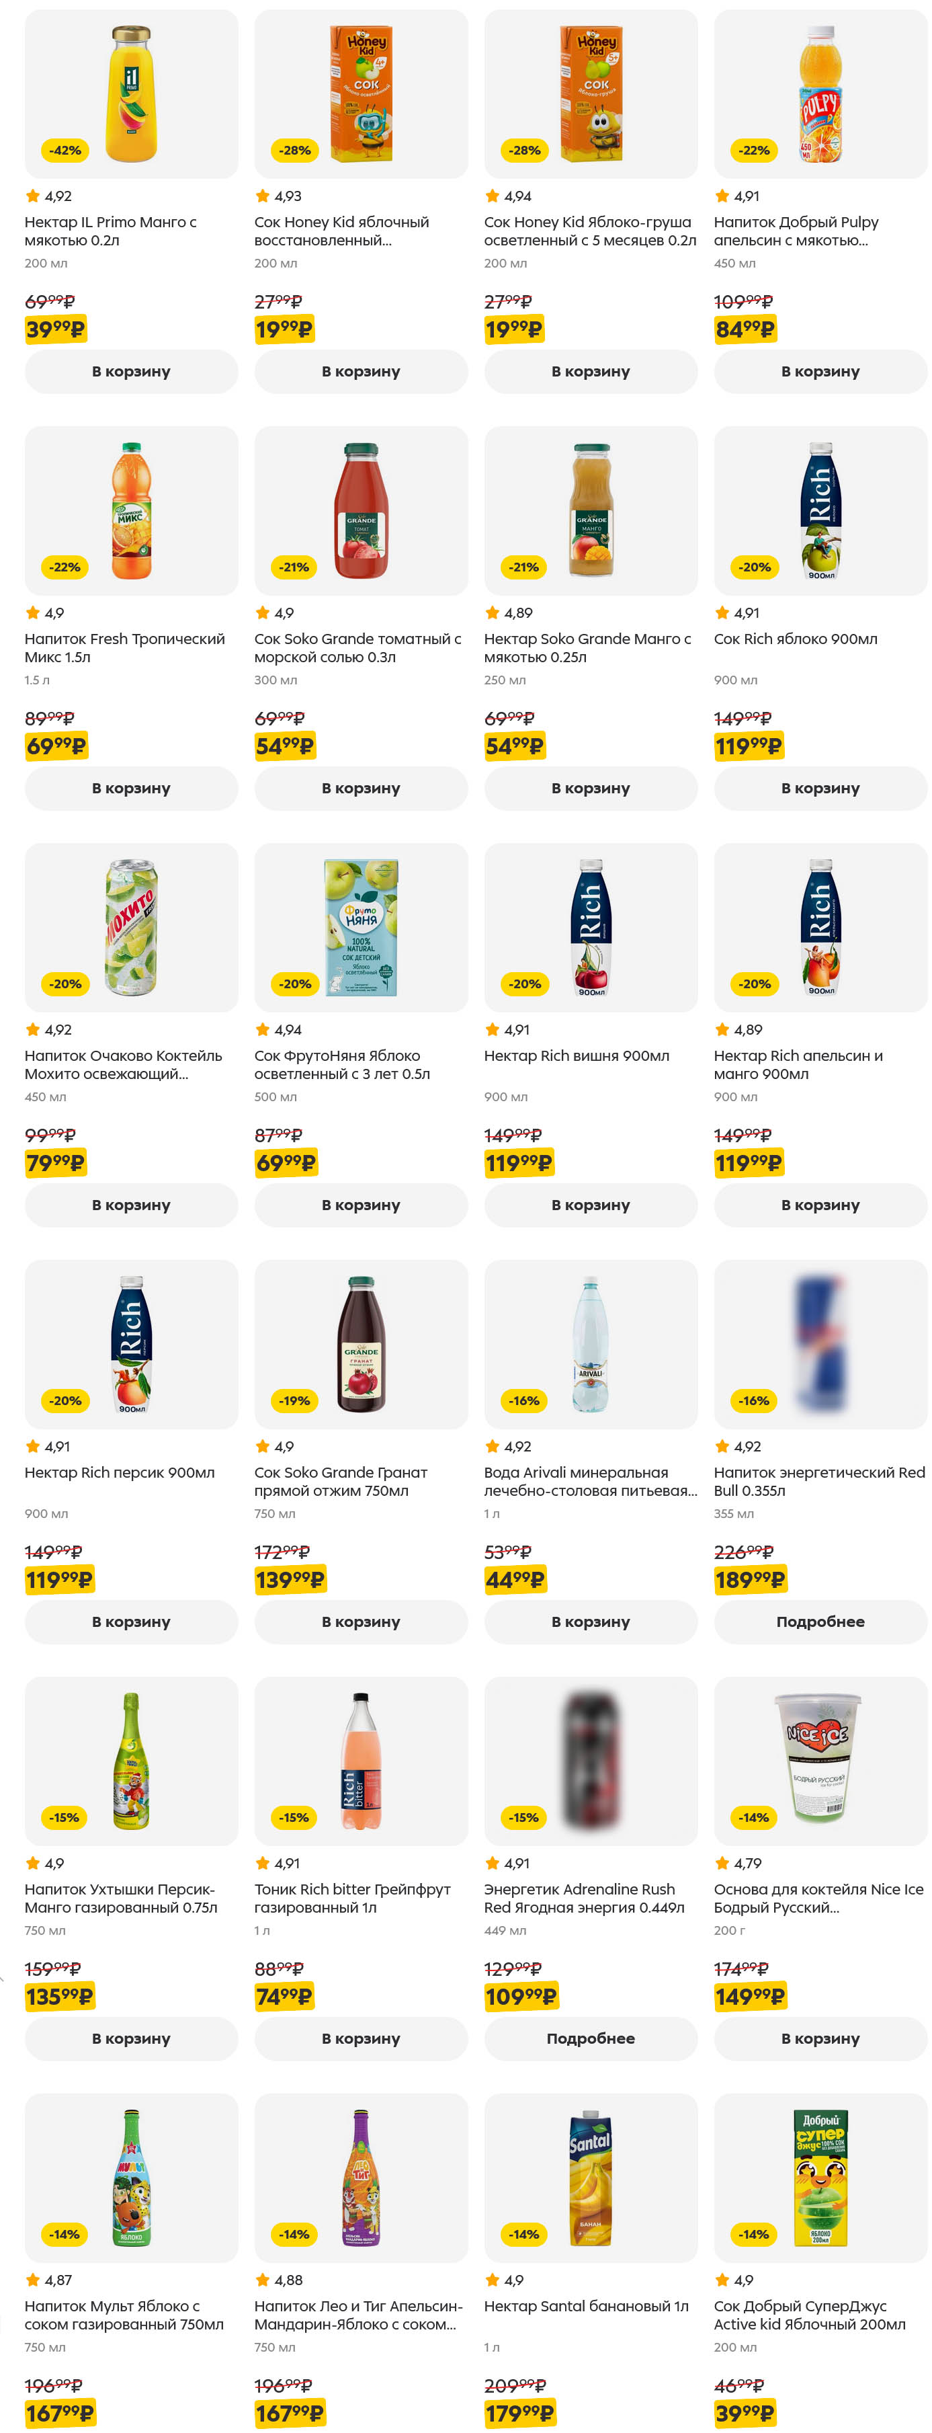Add Напиток Fresh Тропический Микс to cart

pyautogui.click(x=131, y=788)
